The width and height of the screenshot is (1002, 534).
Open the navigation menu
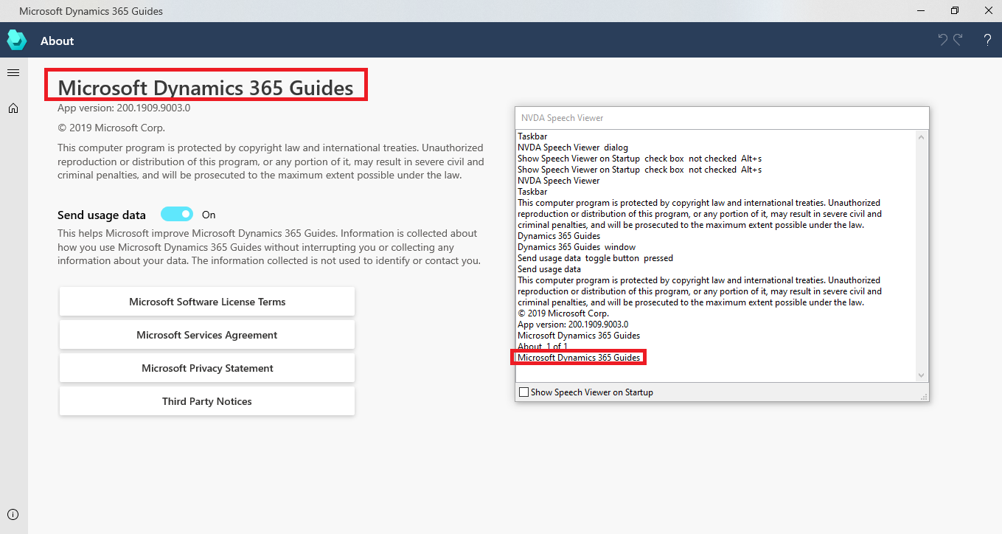[13, 72]
